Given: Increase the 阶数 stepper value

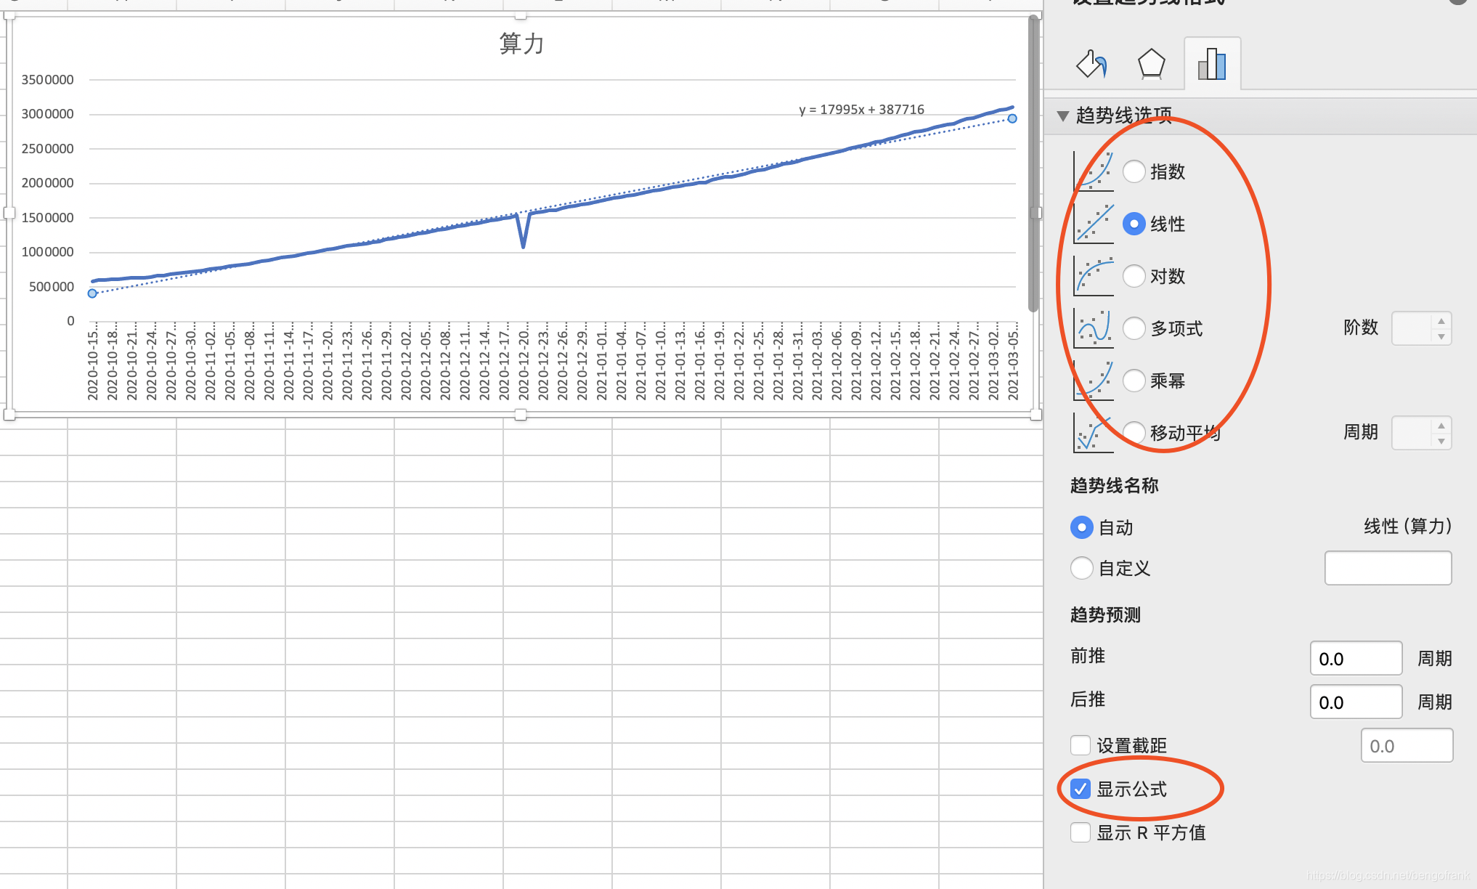Looking at the screenshot, I should pos(1441,321).
